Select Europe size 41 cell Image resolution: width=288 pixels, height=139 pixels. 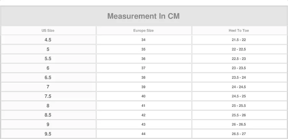143,106
